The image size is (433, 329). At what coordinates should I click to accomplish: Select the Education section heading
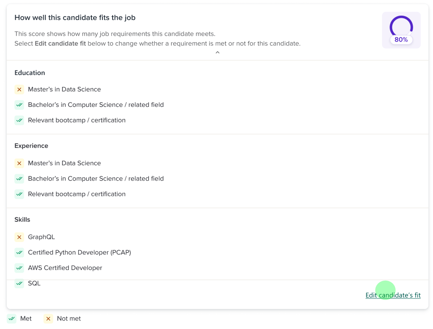click(30, 73)
